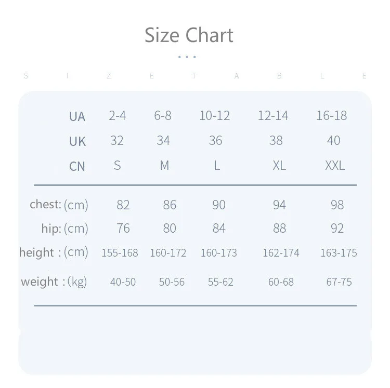Click the three dots under the title
Screen dimensions: 390x388
click(187, 57)
